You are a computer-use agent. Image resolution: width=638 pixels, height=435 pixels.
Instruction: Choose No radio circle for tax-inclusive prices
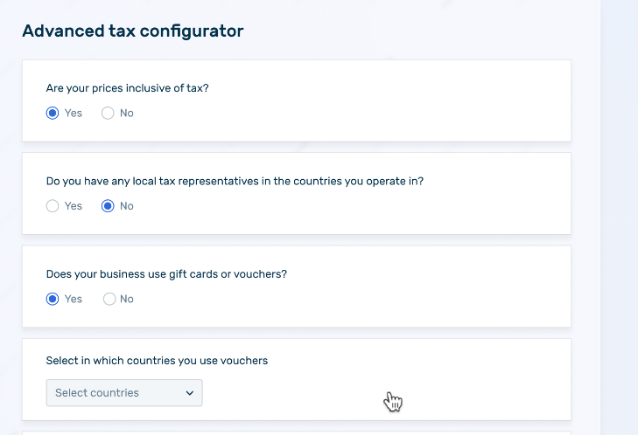[x=108, y=114]
